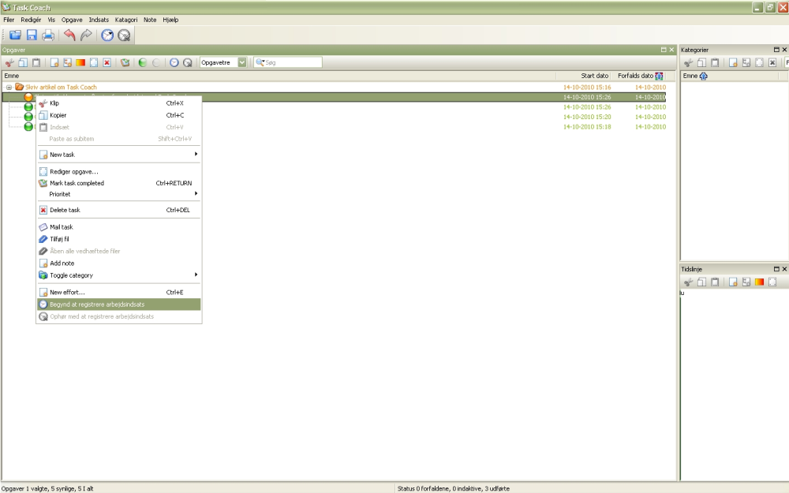The image size is (789, 493).
Task: Toggle the Forfalds dato column sort indicator
Action: pos(659,76)
